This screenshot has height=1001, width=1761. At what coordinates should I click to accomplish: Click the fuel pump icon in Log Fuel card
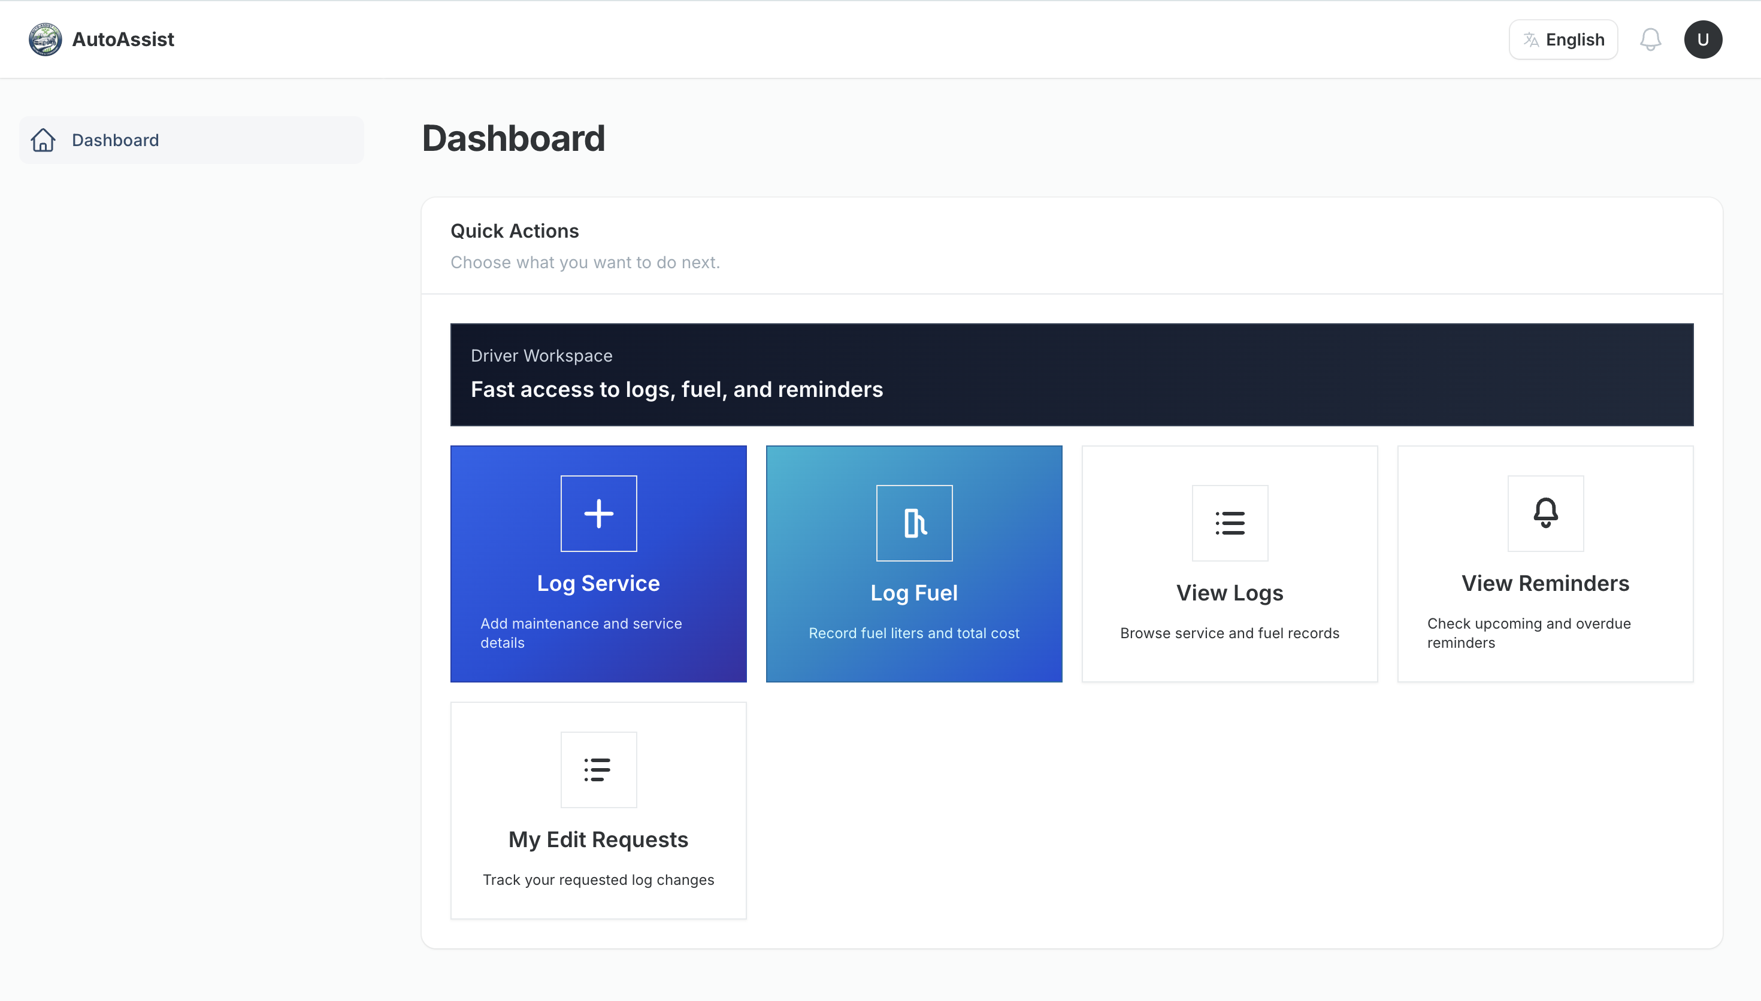click(913, 523)
